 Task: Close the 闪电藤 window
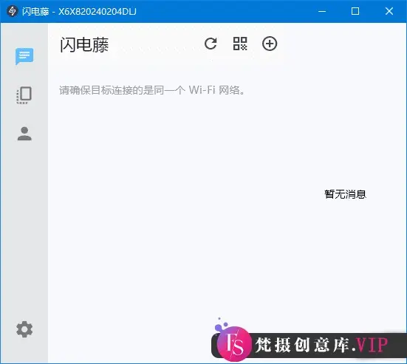pos(389,11)
